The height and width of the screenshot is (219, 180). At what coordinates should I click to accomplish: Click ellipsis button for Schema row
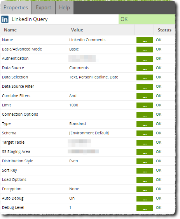click(x=145, y=134)
